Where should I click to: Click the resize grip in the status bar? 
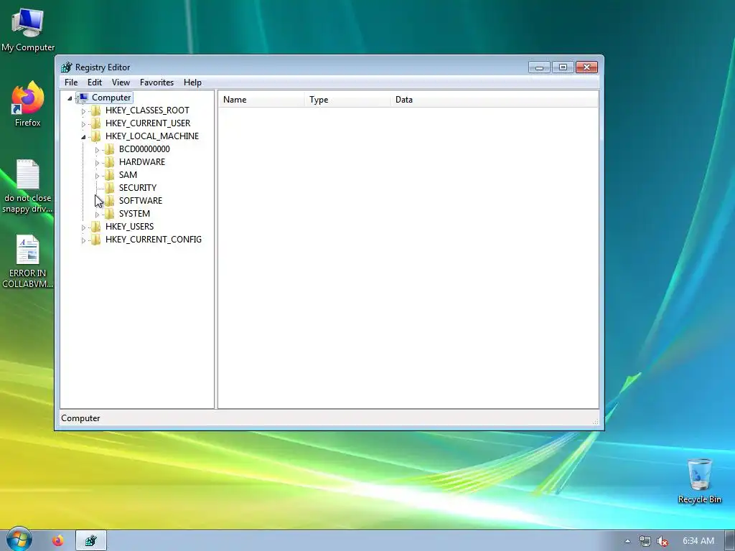tap(595, 421)
